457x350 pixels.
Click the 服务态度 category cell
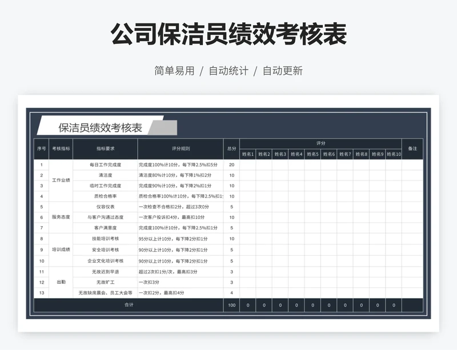click(61, 217)
